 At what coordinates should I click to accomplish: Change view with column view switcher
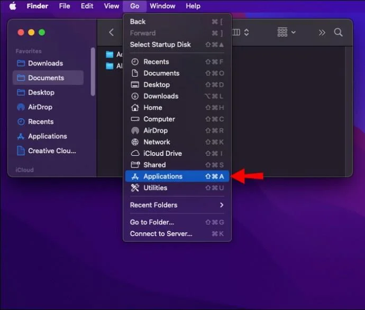[241, 32]
